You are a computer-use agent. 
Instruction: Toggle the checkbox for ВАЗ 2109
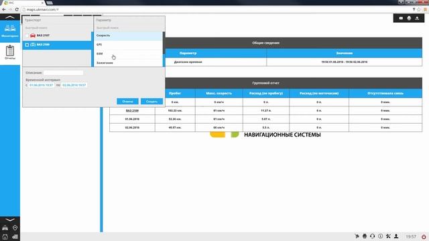point(27,45)
